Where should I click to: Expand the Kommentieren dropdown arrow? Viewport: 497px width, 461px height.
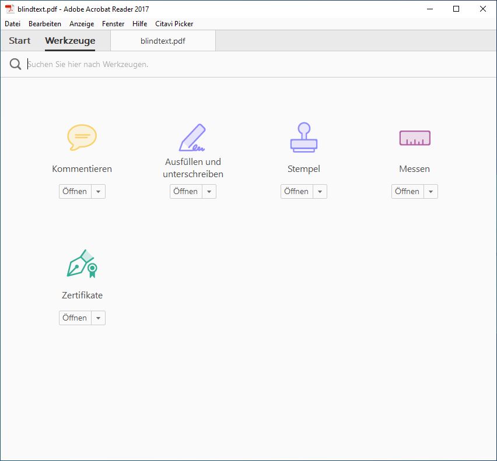pyautogui.click(x=98, y=192)
